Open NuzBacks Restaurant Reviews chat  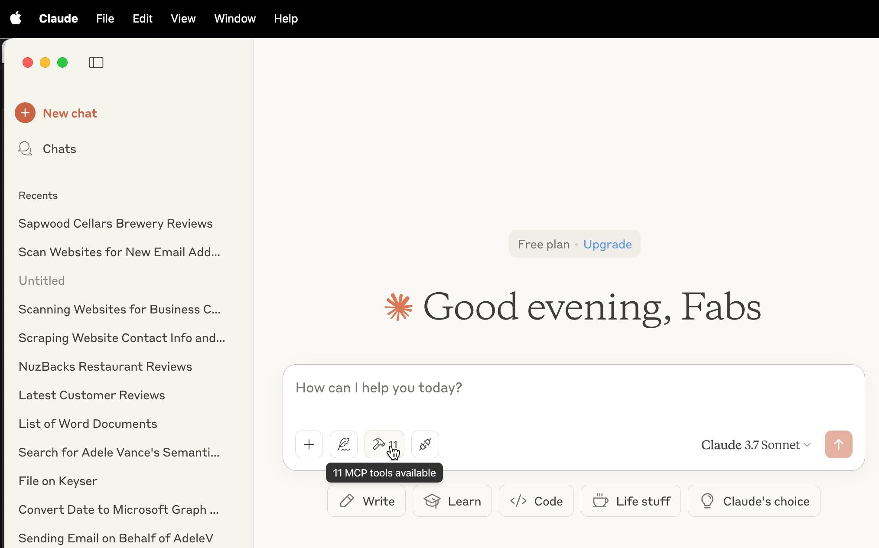click(x=105, y=366)
